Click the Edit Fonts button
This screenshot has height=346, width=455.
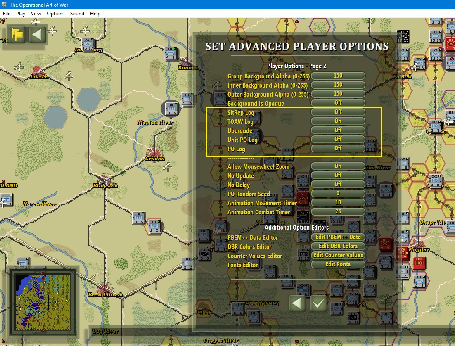pos(338,264)
